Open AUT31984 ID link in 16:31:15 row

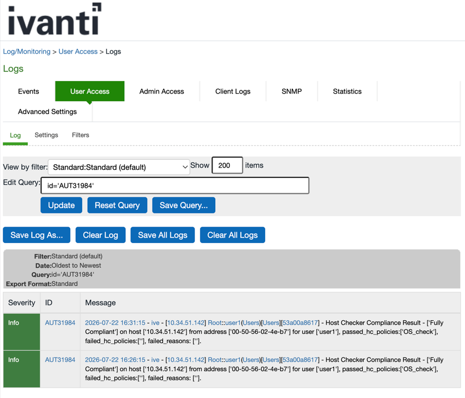coord(60,323)
